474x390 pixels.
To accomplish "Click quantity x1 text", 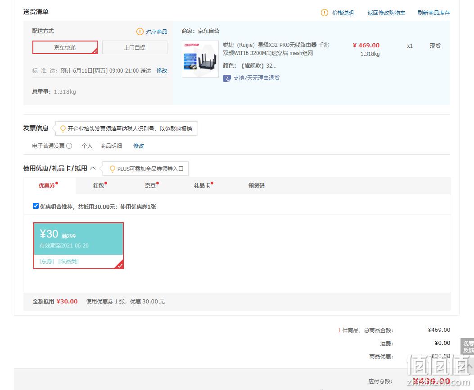I will pyautogui.click(x=410, y=46).
